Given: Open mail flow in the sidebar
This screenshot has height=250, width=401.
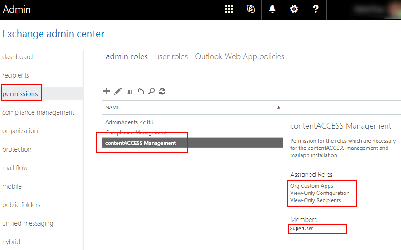Looking at the screenshot, I should (x=15, y=168).
